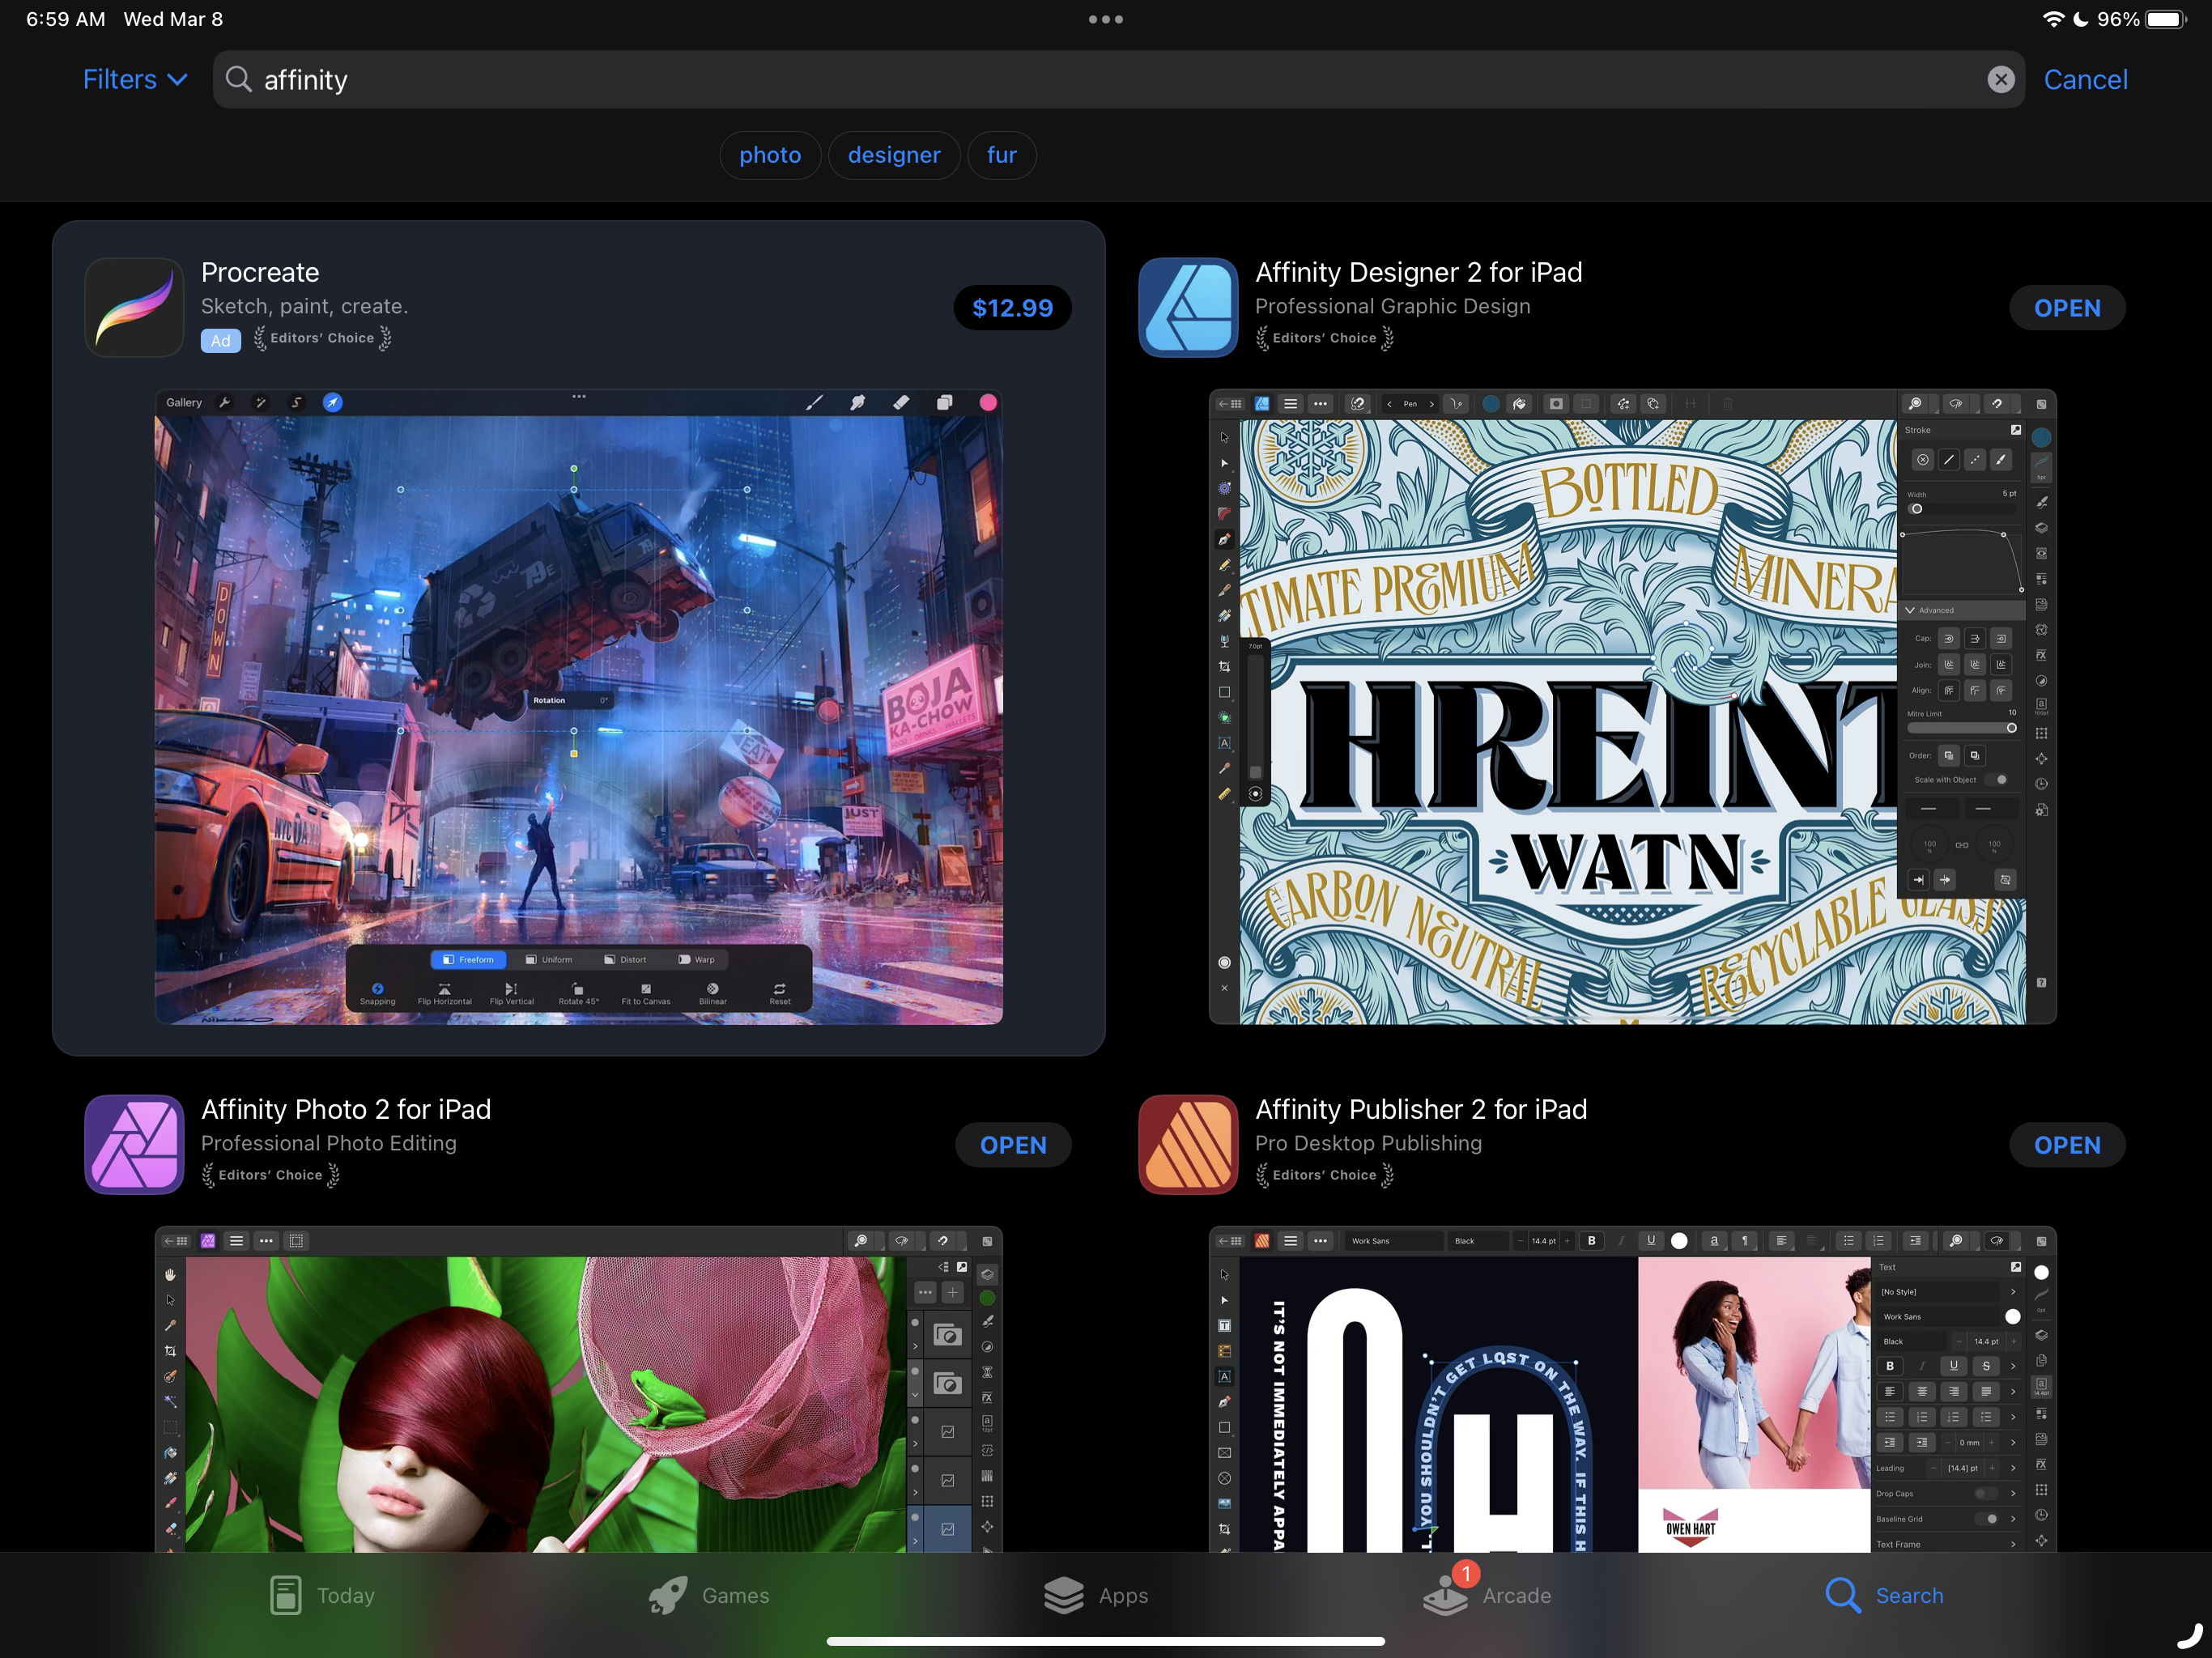2212x1658 pixels.
Task: Tap Editors' Choice badge under Affinity Publisher
Action: coord(1324,1175)
